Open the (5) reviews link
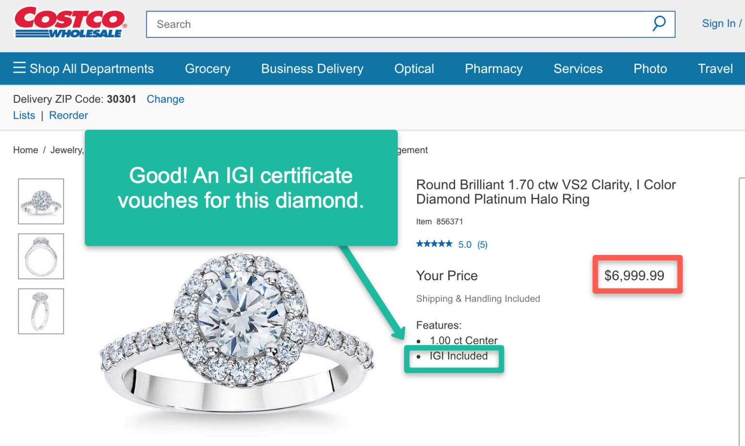 482,244
